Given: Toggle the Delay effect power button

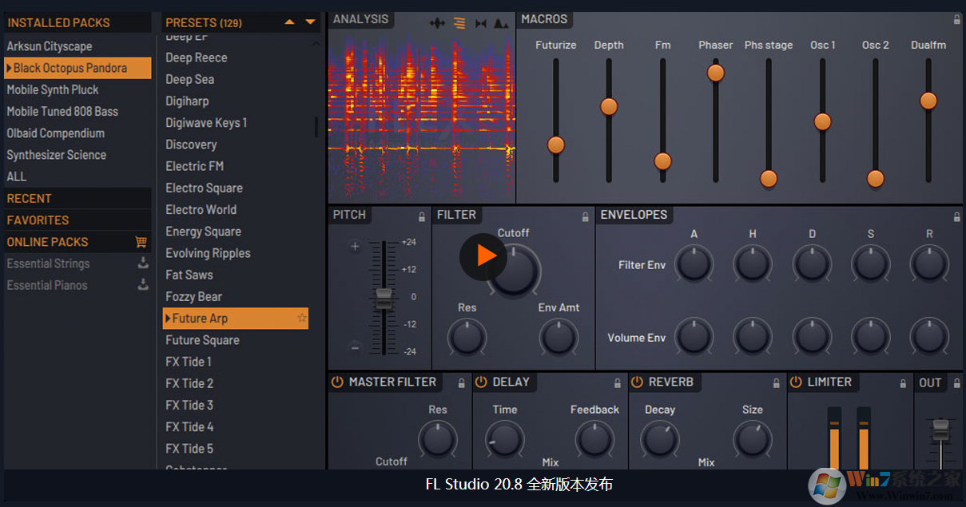Looking at the screenshot, I should [x=481, y=382].
